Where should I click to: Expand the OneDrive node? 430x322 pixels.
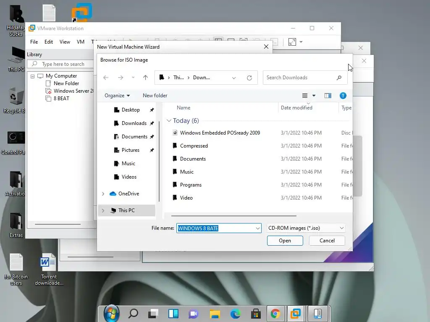click(103, 194)
